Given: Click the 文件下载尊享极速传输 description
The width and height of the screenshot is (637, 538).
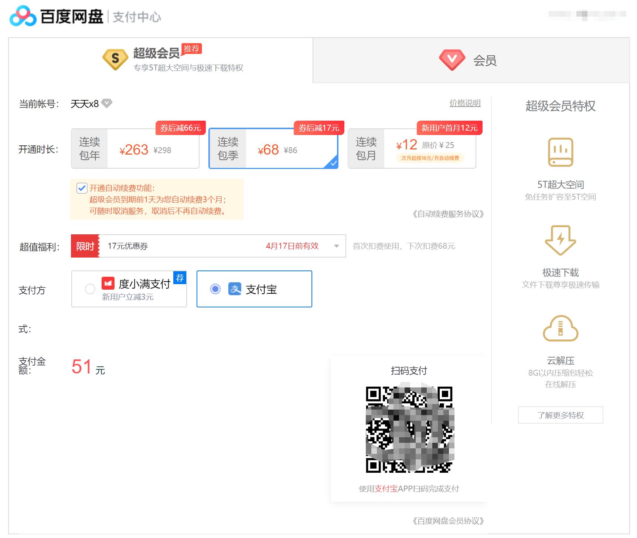Looking at the screenshot, I should click(x=561, y=285).
